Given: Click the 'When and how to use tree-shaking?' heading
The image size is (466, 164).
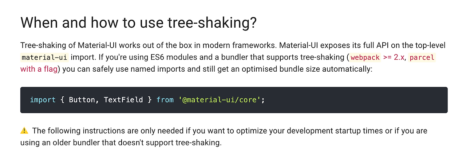Looking at the screenshot, I should click(x=139, y=23).
